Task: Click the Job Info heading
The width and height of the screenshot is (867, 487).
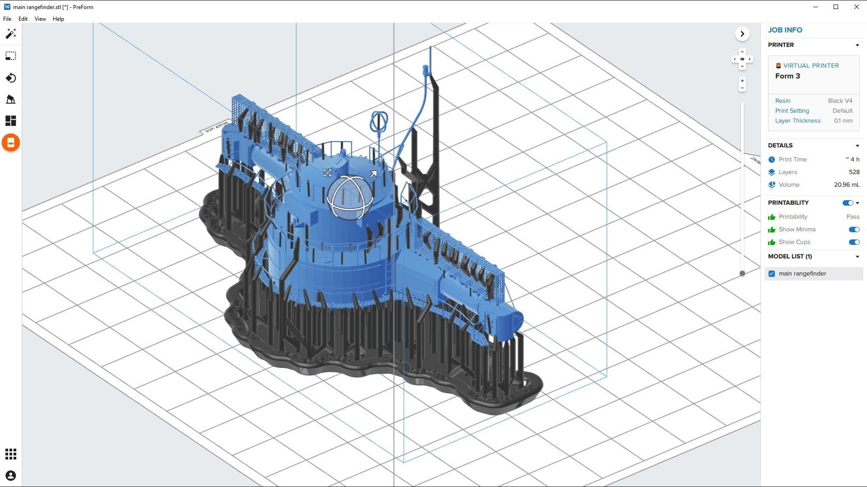Action: (785, 30)
